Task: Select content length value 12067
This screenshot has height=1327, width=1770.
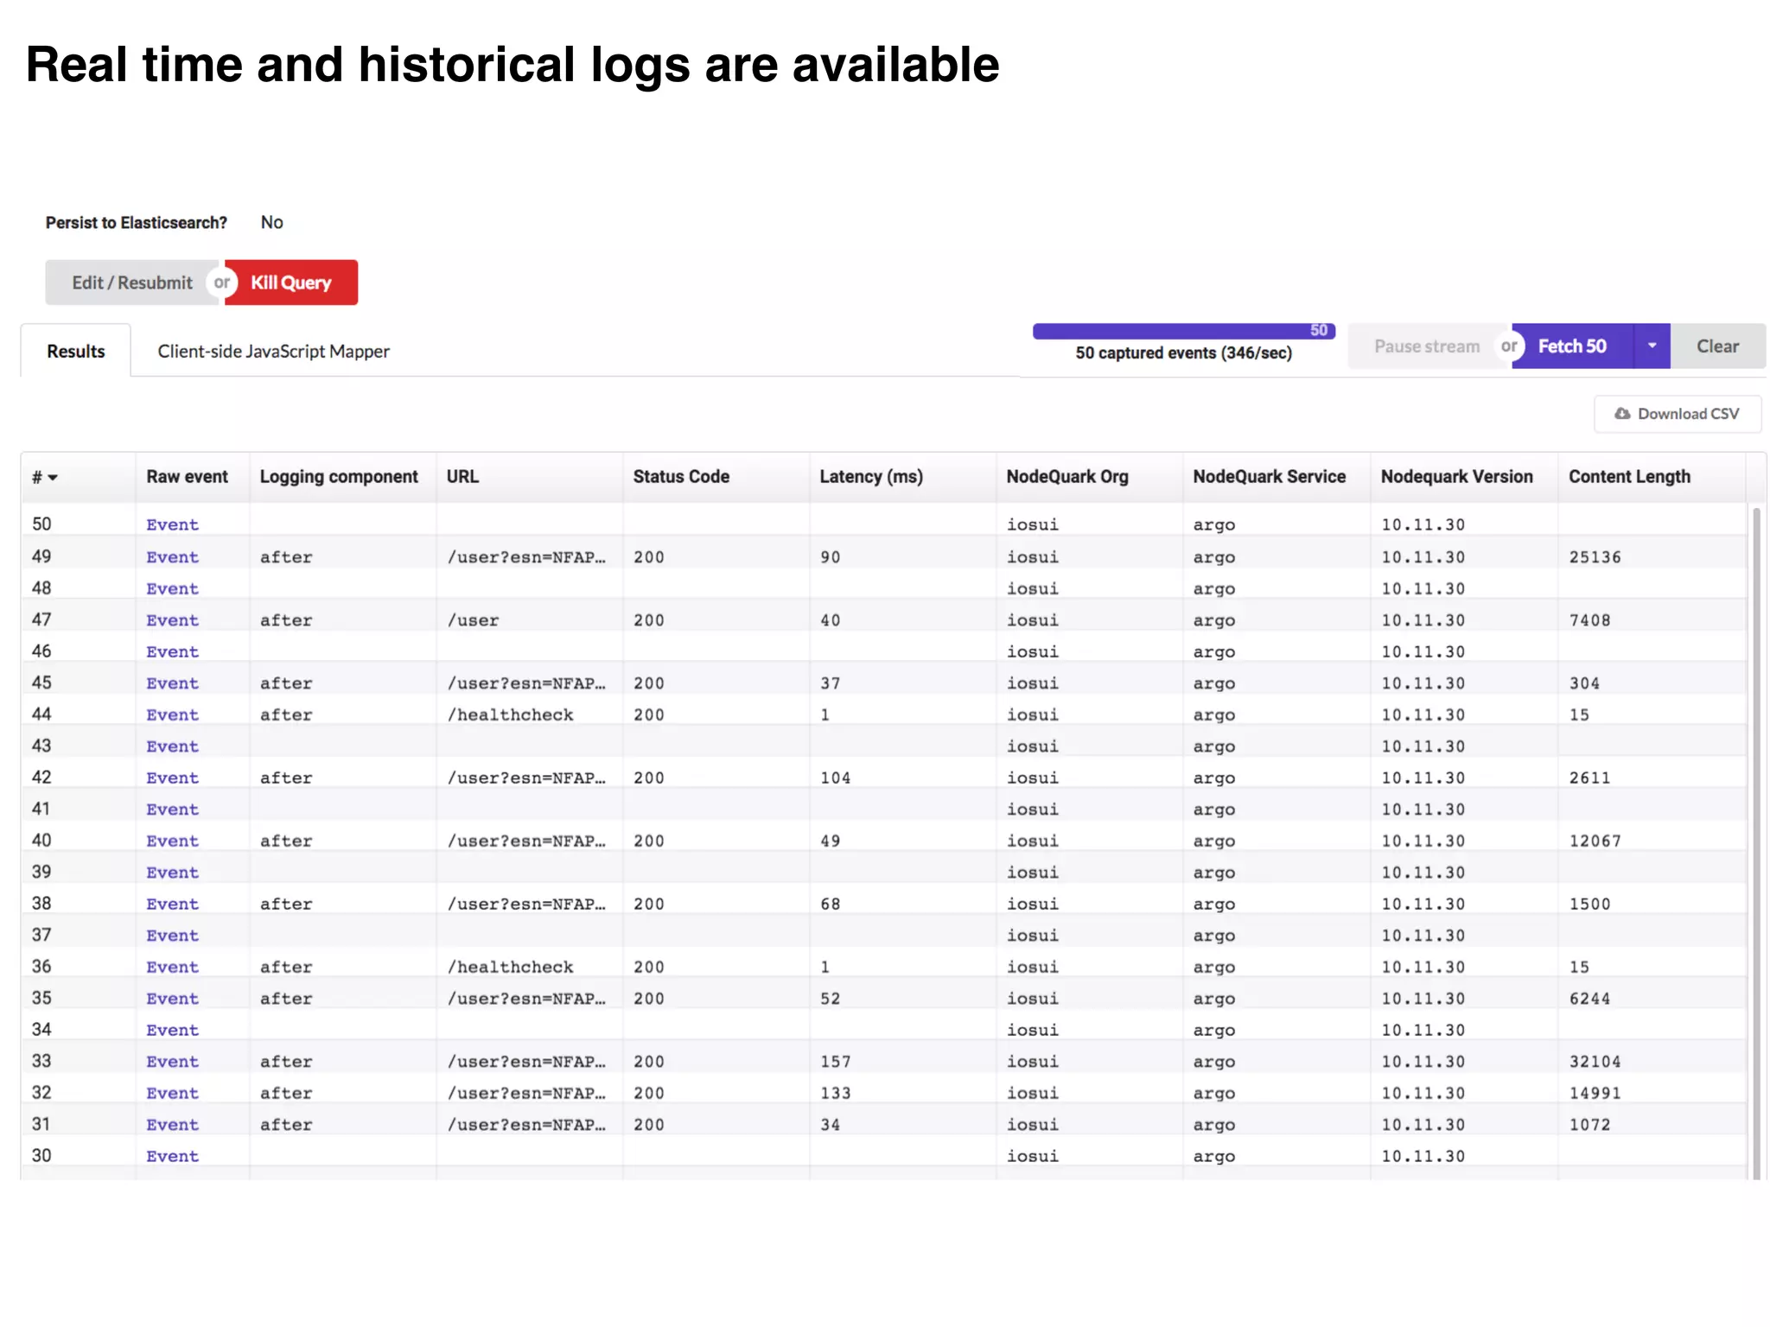Action: click(1595, 841)
